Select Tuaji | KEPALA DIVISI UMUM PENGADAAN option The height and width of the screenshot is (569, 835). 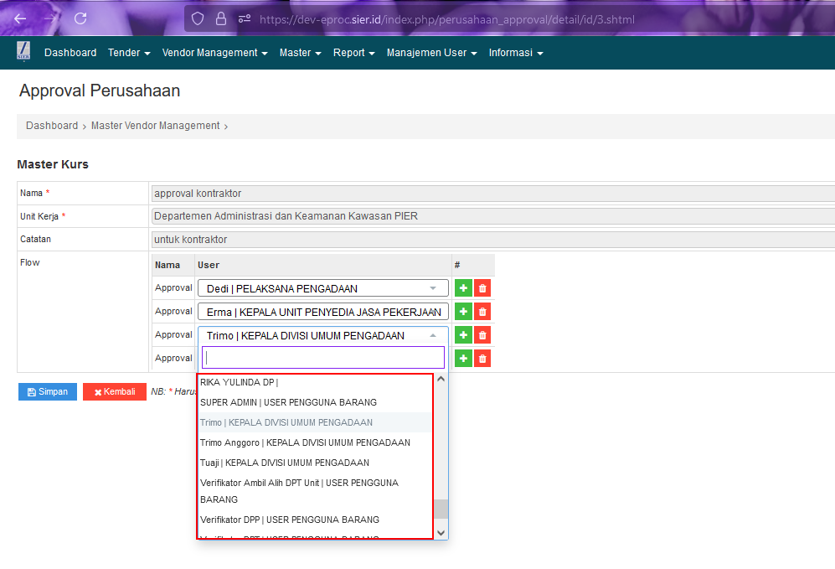click(285, 463)
